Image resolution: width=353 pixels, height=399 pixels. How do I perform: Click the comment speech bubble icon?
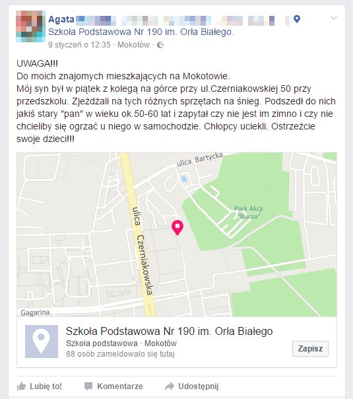pyautogui.click(x=88, y=386)
